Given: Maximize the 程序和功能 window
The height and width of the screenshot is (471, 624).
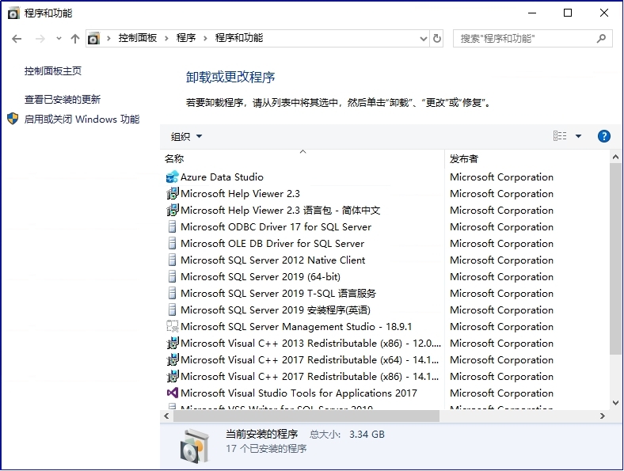Looking at the screenshot, I should (x=568, y=13).
